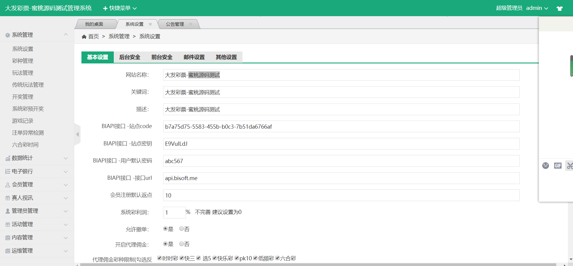Click the GIF icon
The height and width of the screenshot is (266, 573).
[557, 165]
